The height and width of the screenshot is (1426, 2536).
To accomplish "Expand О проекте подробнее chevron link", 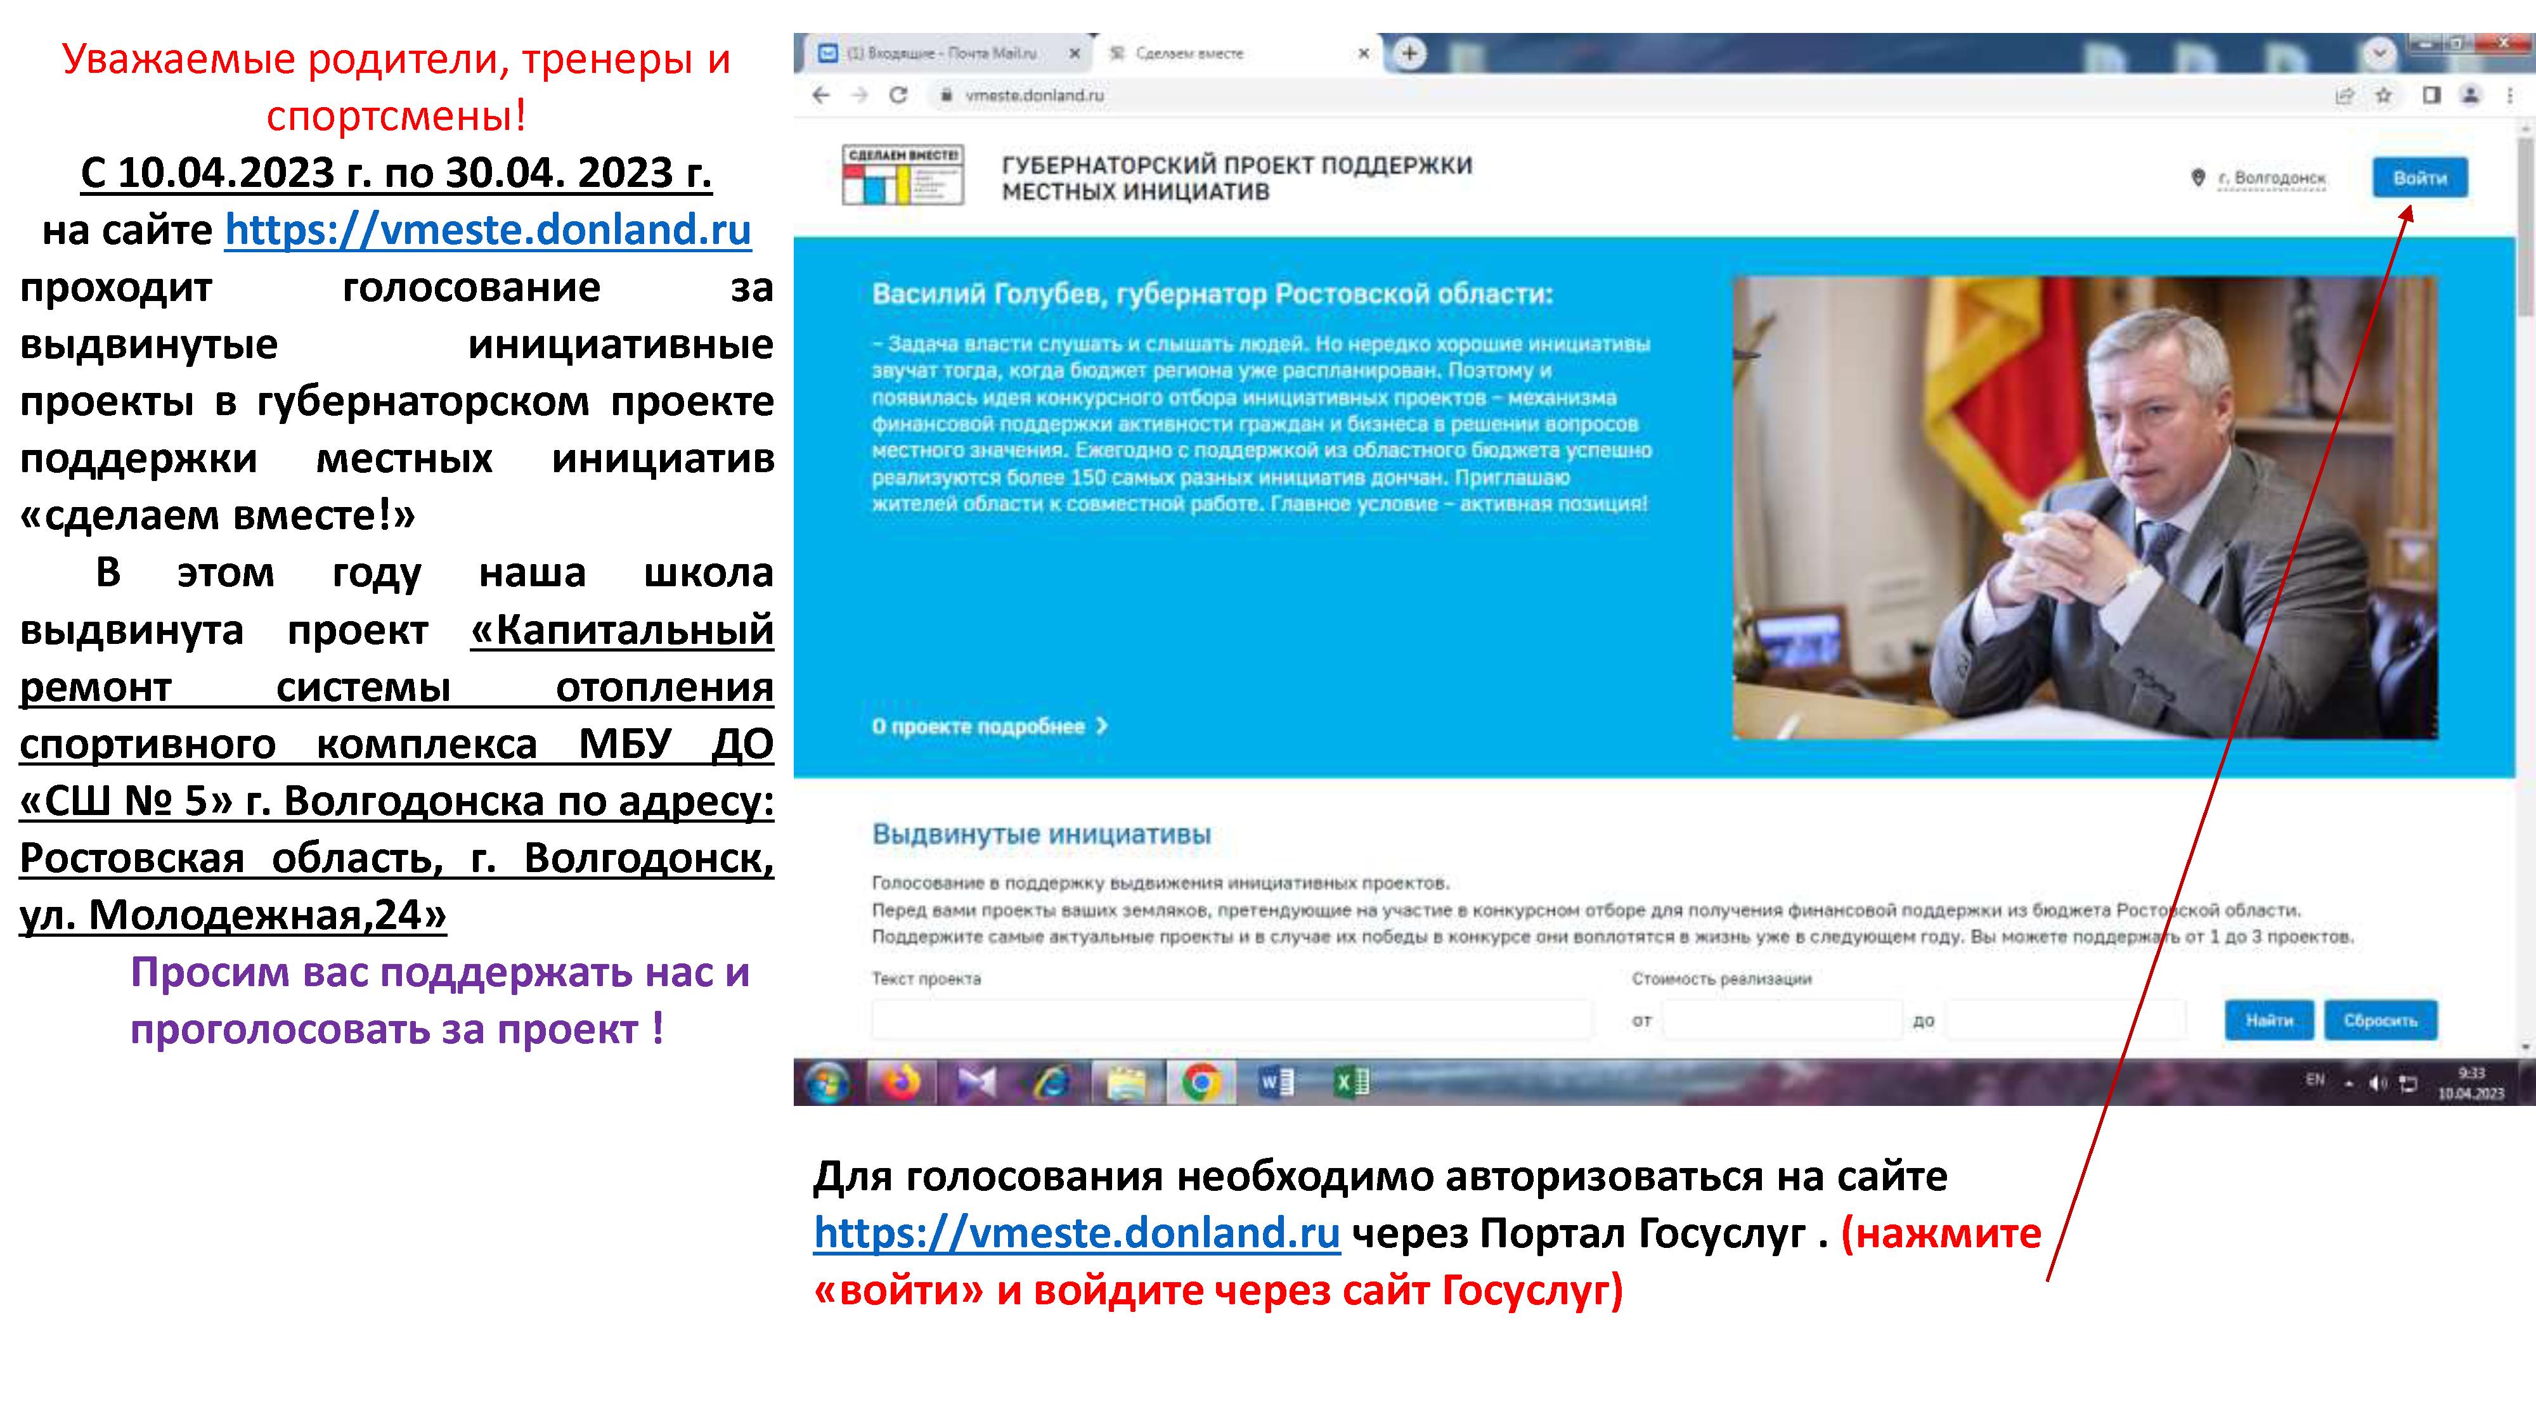I will coord(990,726).
